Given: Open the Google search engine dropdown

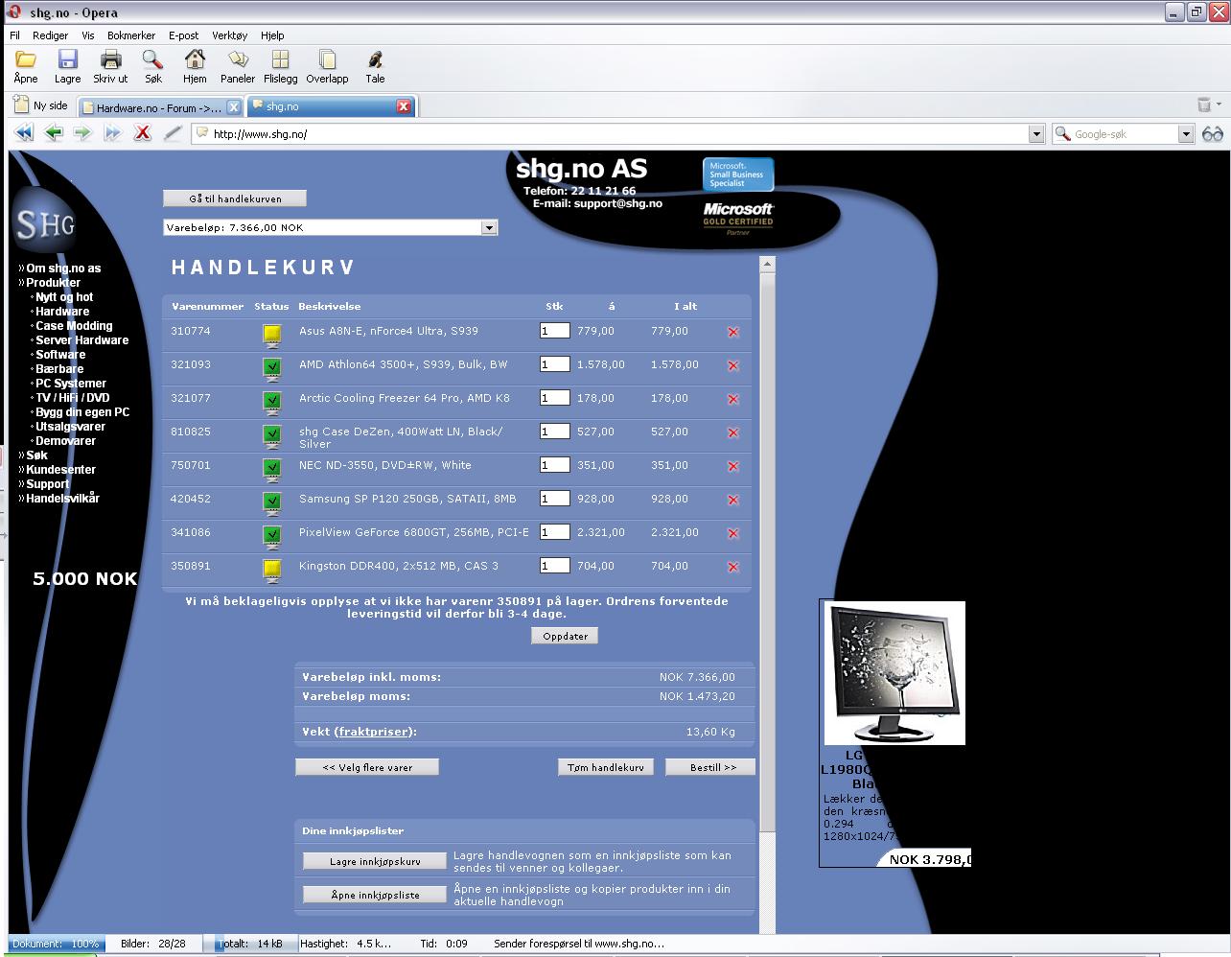Looking at the screenshot, I should [x=1186, y=134].
